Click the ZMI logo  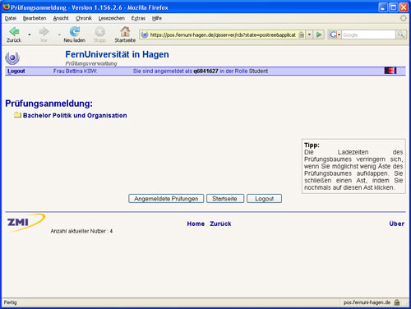25,223
